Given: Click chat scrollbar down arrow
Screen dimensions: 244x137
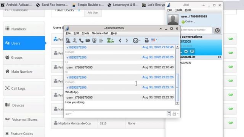Looking at the screenshot, I should 177,103.
